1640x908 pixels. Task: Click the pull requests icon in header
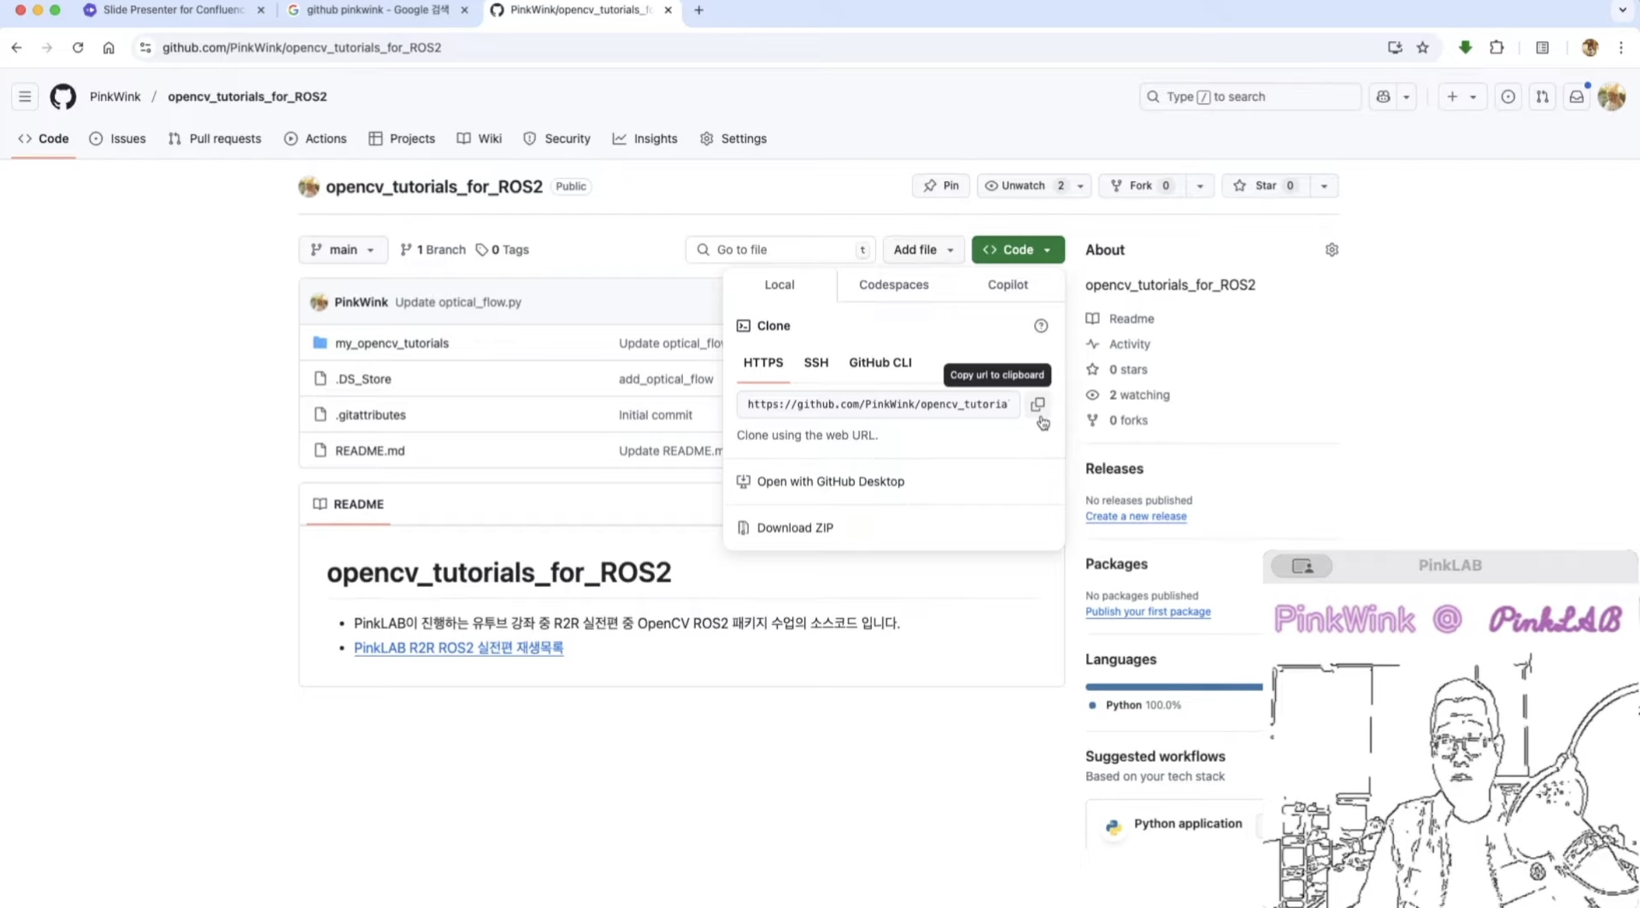pos(1542,97)
